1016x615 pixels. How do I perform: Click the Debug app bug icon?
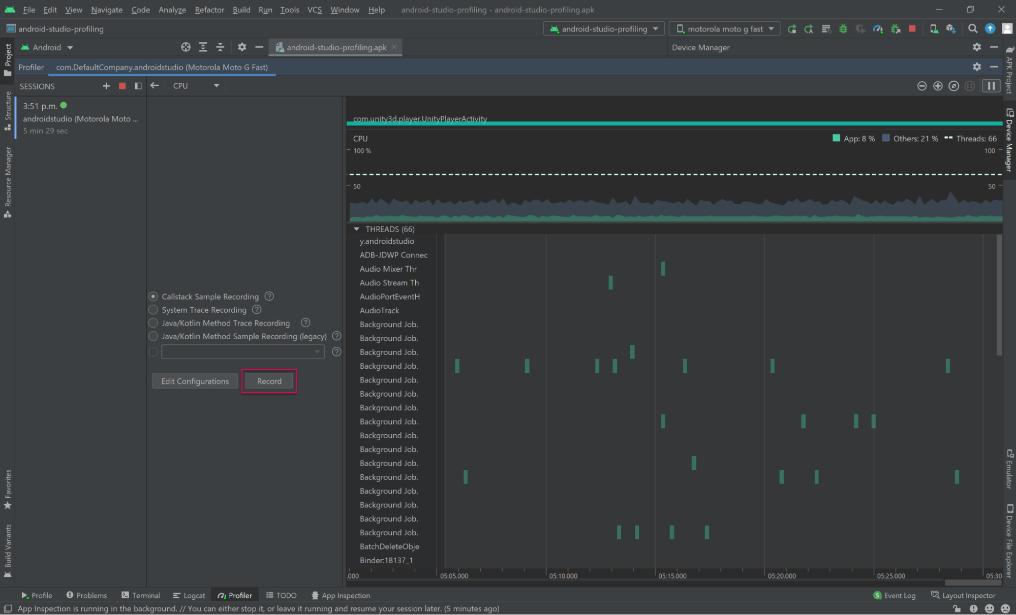843,29
